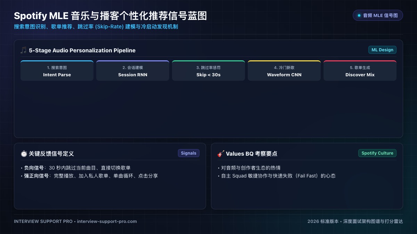Screen dimensions: 417x234
Task: Click the slide title Spotify MLE 音乐与播客个性化推荐信号蓝图
Action: 111,16
